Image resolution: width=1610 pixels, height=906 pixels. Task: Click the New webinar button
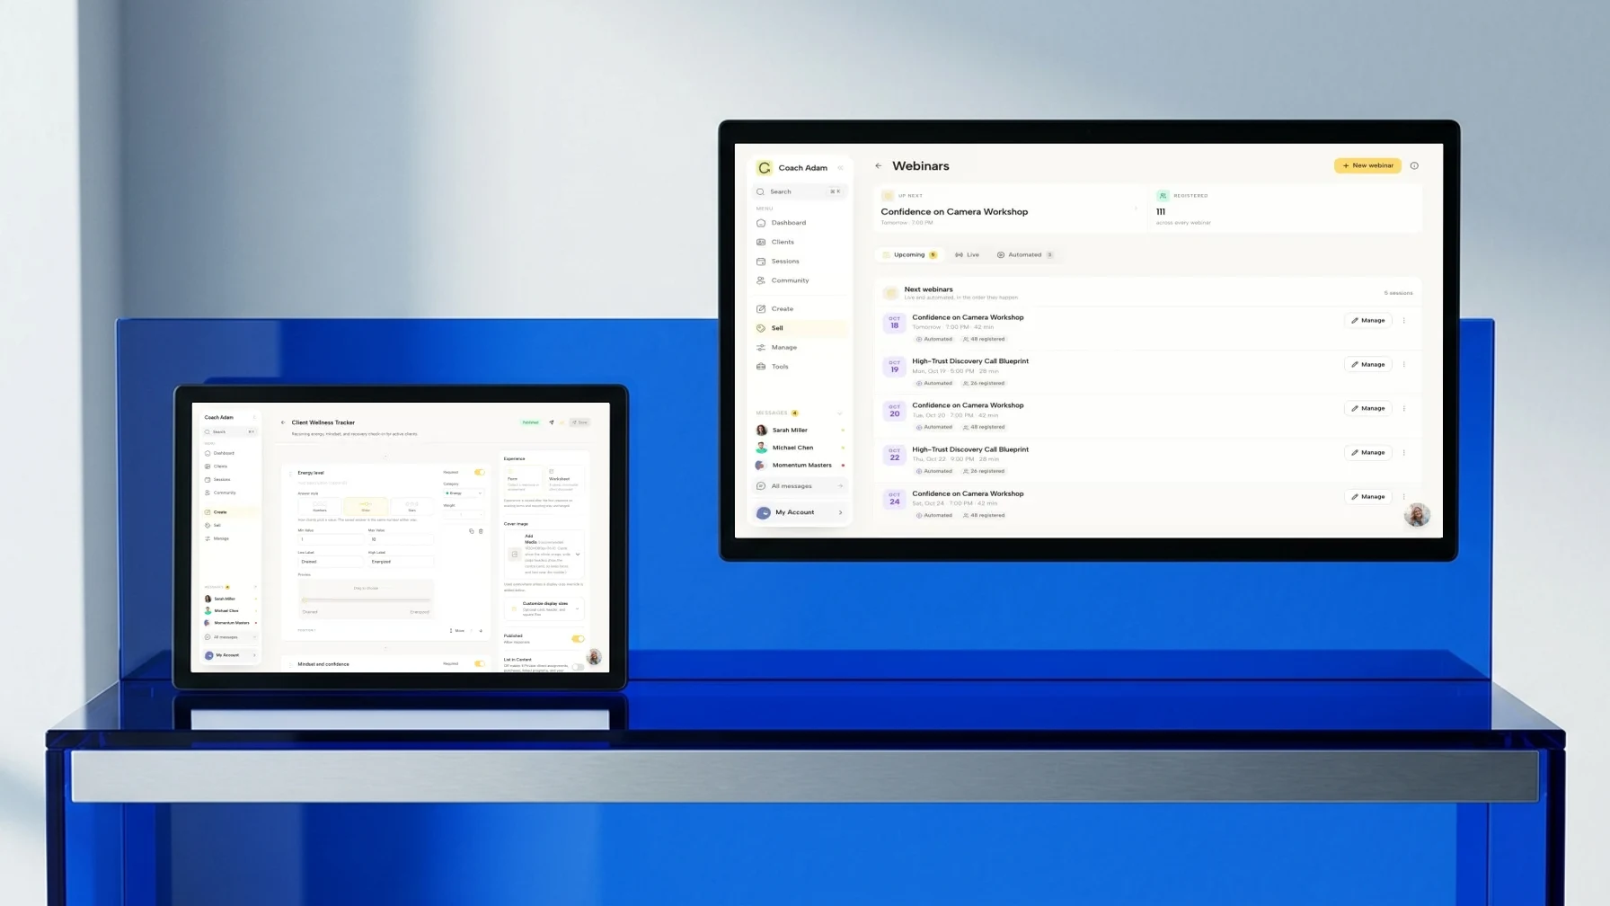tap(1367, 165)
